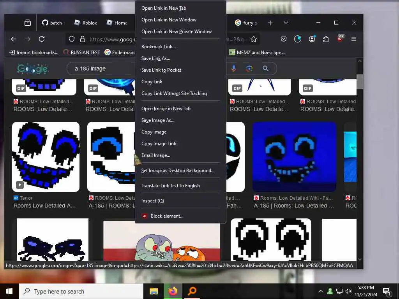Viewport: 399px width, 299px height.
Task: Open the Firefox hamburger menu
Action: pyautogui.click(x=354, y=39)
